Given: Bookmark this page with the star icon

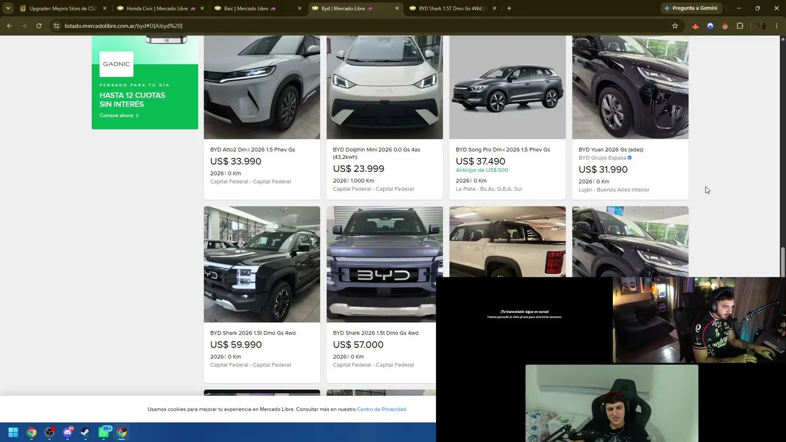Looking at the screenshot, I should pos(675,26).
